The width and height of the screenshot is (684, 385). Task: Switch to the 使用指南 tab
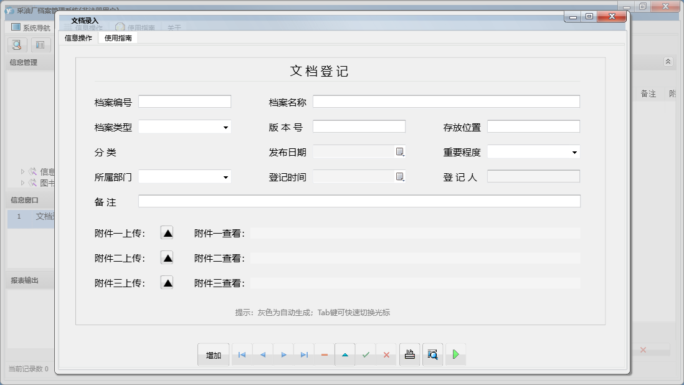click(118, 37)
